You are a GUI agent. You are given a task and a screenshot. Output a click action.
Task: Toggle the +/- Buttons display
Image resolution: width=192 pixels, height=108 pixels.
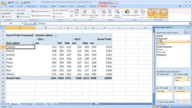coord(157,13)
